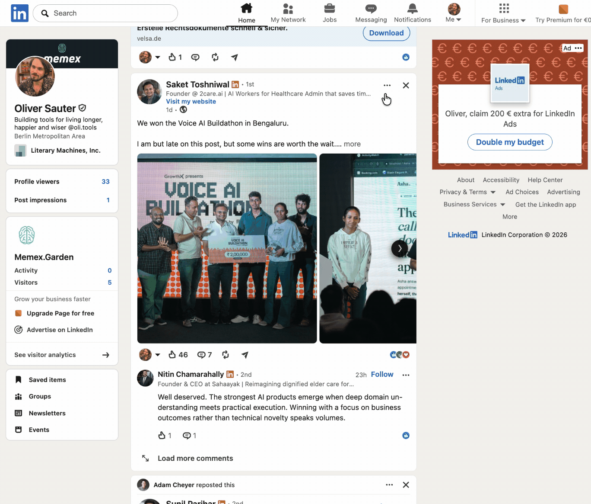Click Memex.Garden brain logo
The width and height of the screenshot is (591, 504).
(27, 235)
